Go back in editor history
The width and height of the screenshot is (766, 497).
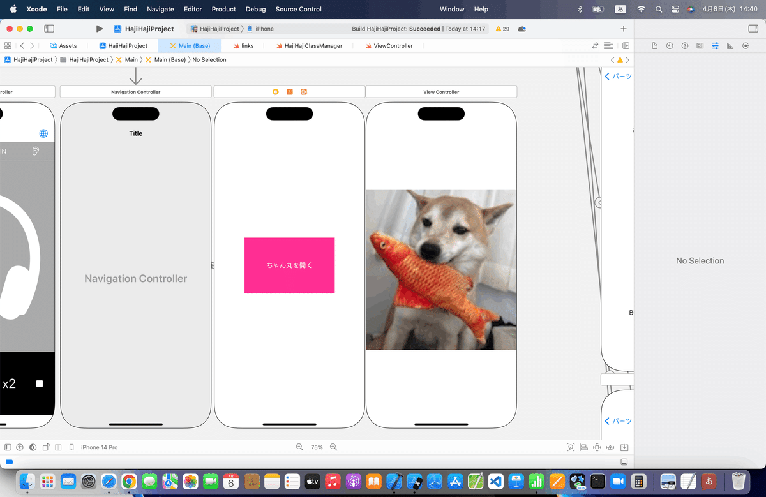(22, 46)
